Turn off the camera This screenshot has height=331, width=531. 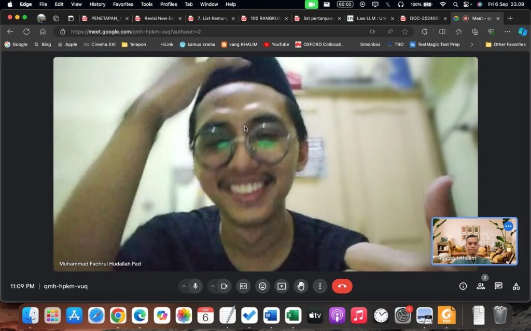(225, 286)
